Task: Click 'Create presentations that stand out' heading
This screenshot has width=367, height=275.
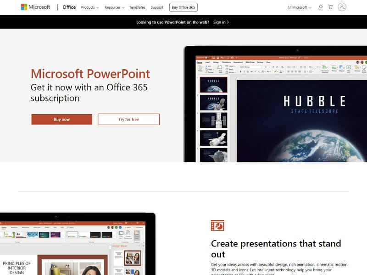Action: pos(276,249)
